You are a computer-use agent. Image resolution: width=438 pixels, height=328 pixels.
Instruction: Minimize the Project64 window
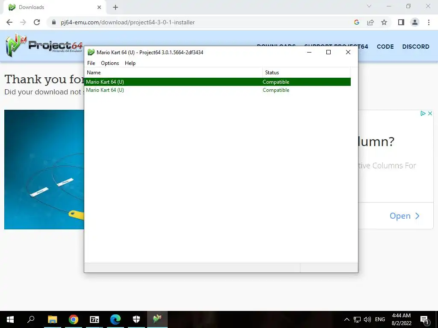click(x=309, y=52)
